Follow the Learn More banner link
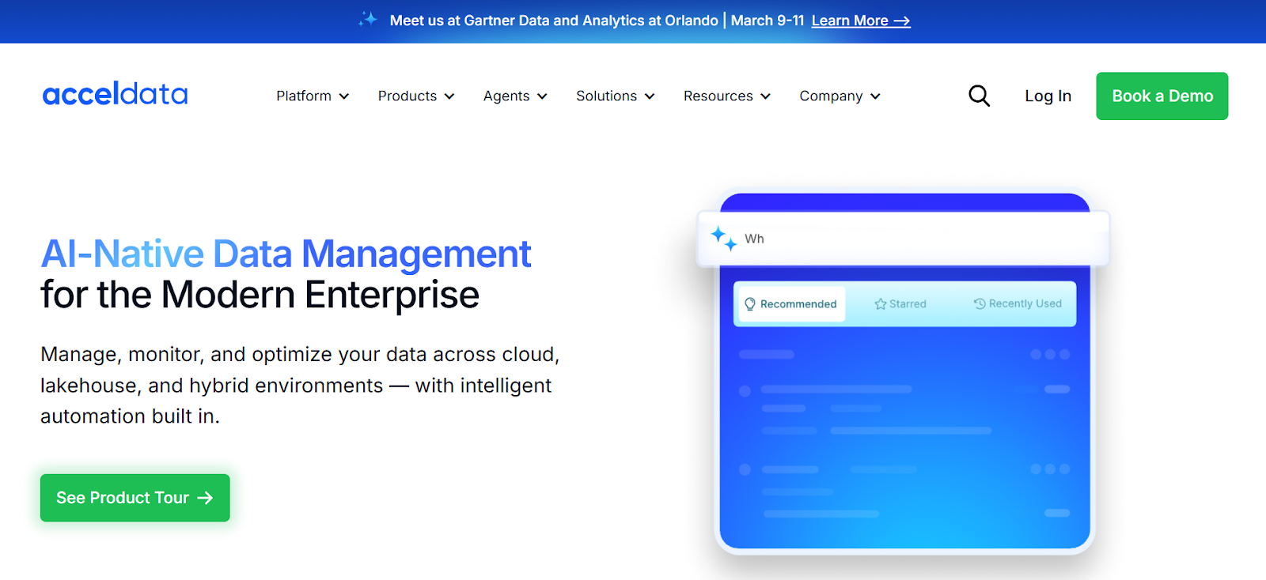The height and width of the screenshot is (580, 1266). (861, 21)
